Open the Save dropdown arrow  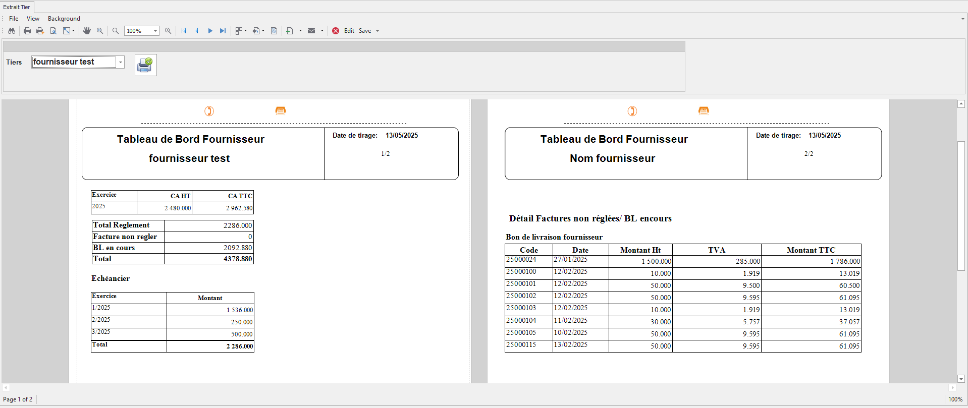pyautogui.click(x=378, y=31)
